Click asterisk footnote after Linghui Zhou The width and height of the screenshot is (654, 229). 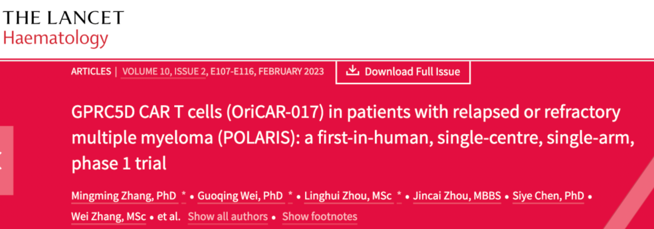coord(399,195)
